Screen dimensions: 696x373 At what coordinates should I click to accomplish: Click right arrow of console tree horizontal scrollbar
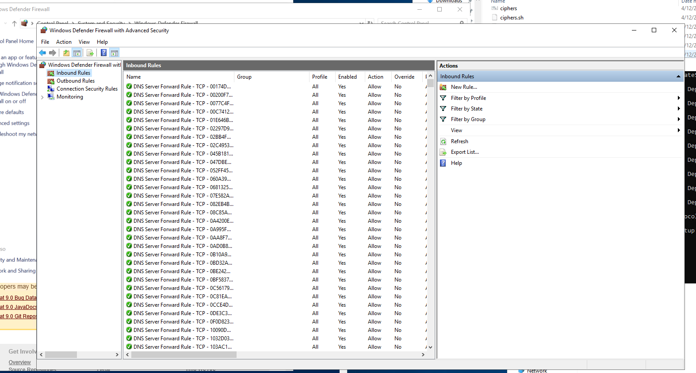point(117,355)
